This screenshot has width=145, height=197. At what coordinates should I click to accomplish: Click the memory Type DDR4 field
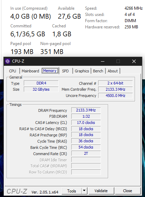[41, 83]
